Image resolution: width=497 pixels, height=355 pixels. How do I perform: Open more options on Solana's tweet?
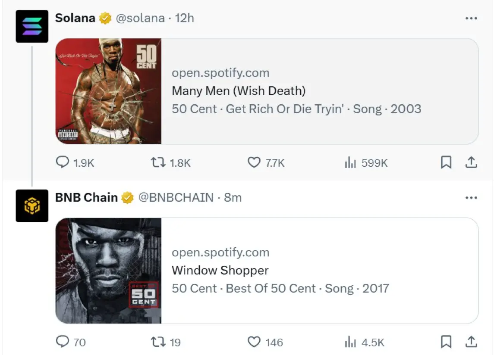pos(471,19)
